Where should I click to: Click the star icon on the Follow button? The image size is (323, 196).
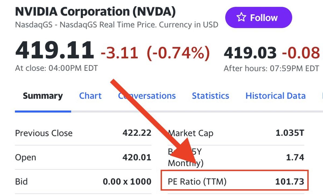coord(241,18)
